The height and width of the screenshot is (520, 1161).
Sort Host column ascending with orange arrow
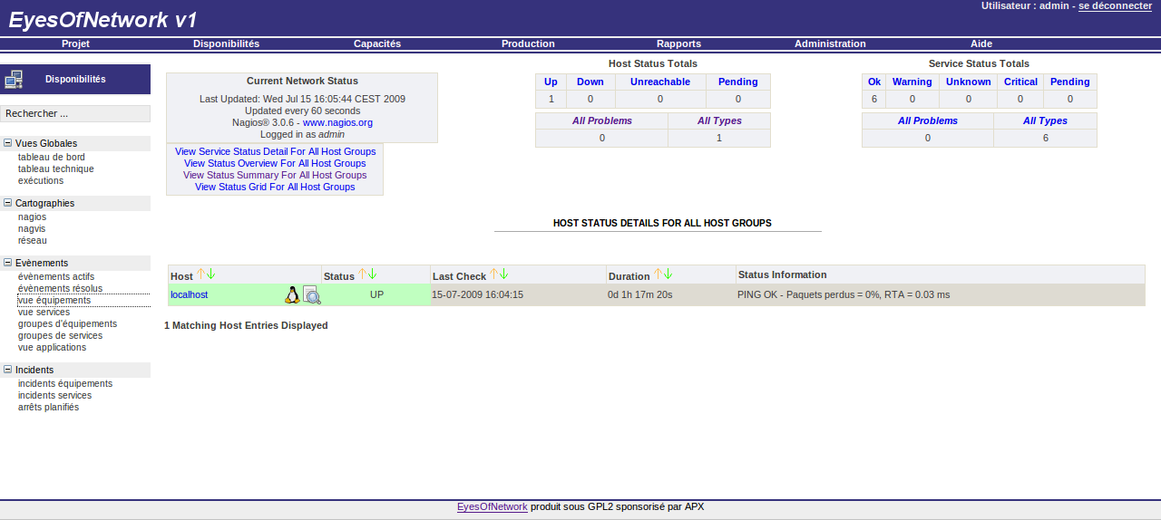201,274
